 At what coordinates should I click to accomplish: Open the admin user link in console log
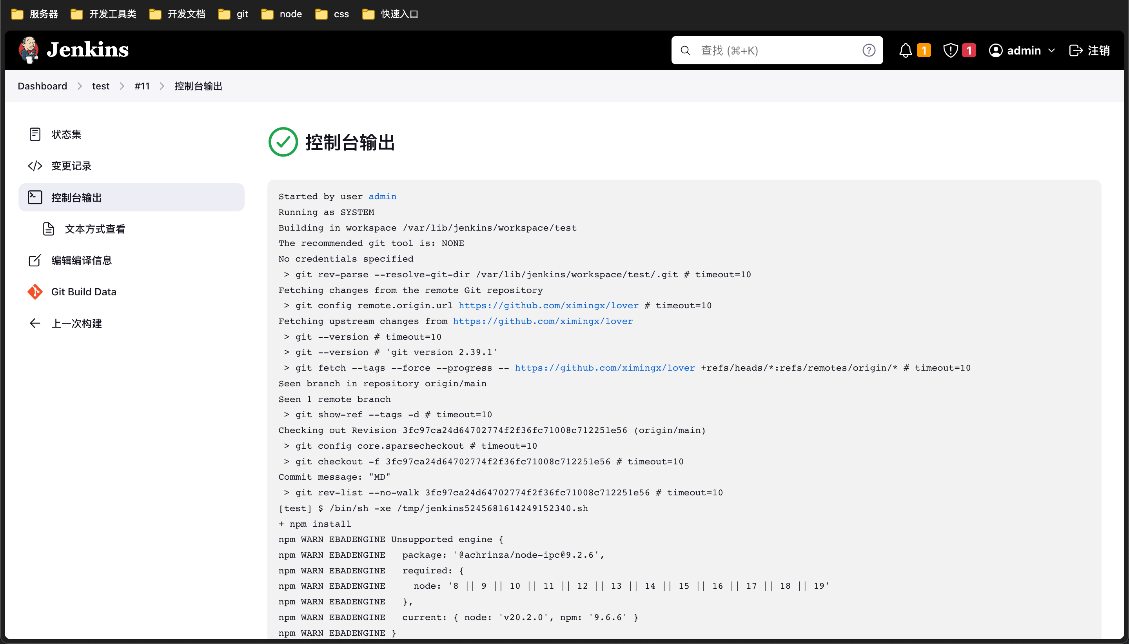tap(382, 196)
